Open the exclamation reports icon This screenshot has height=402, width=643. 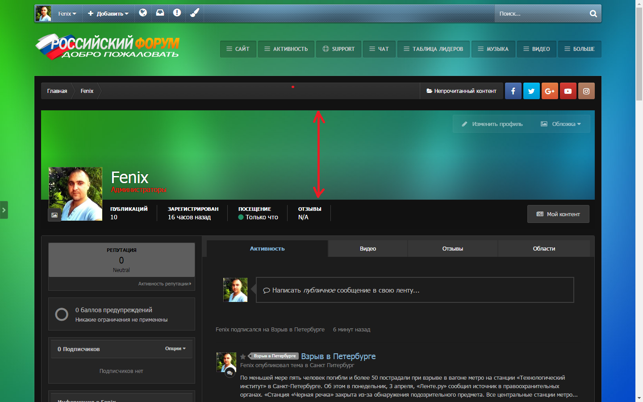coord(177,13)
